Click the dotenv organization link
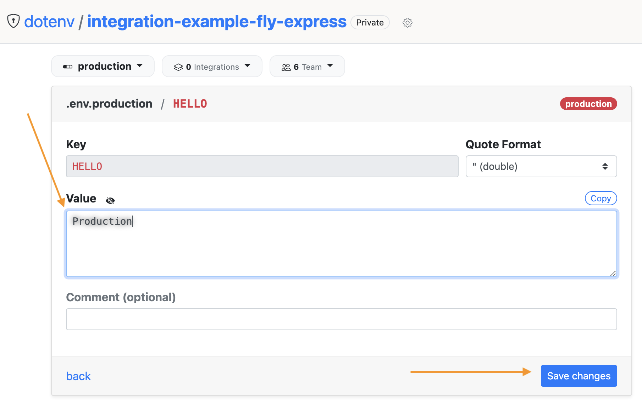This screenshot has width=642, height=407. (49, 21)
